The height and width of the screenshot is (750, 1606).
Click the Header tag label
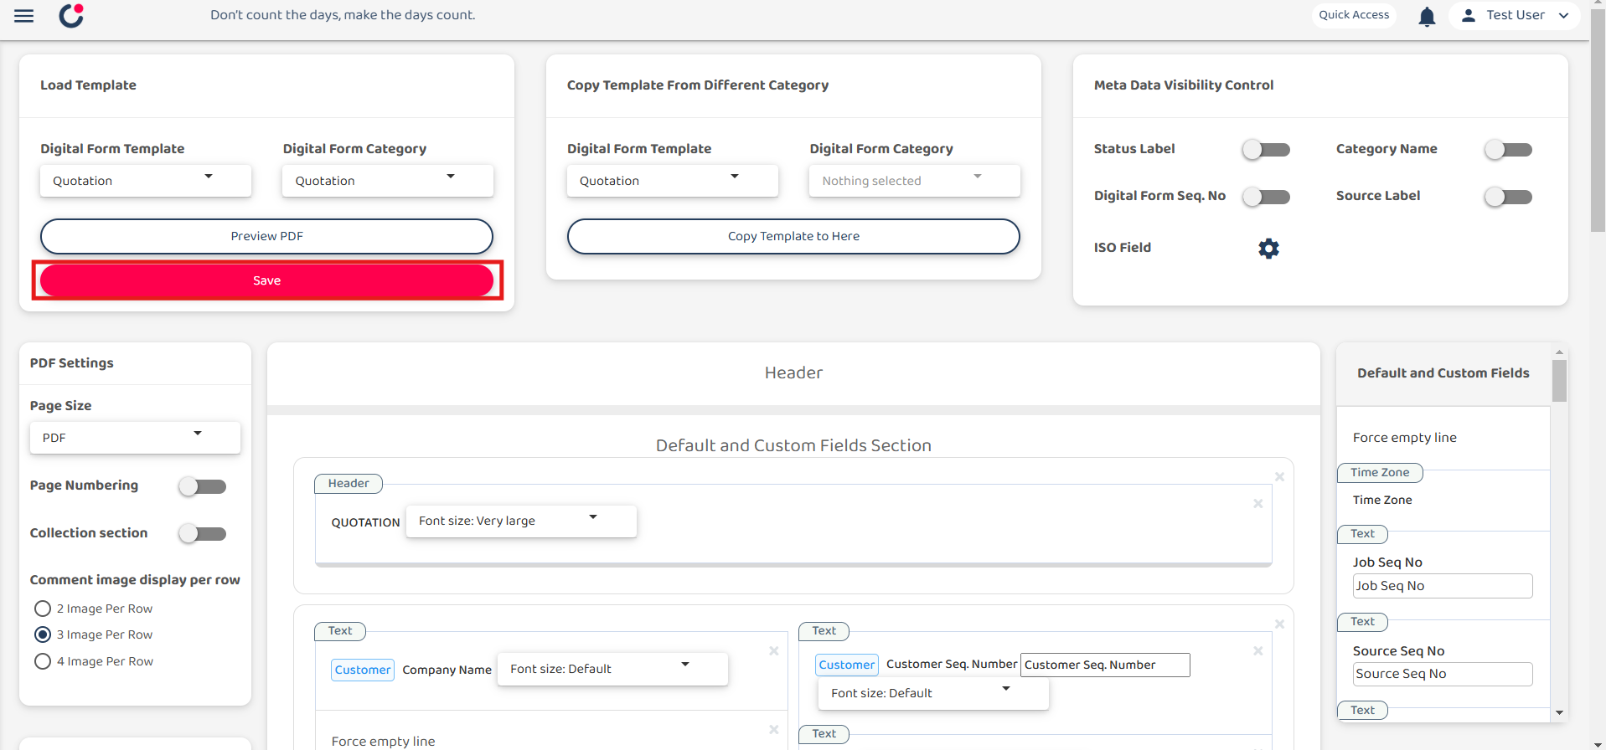click(349, 484)
